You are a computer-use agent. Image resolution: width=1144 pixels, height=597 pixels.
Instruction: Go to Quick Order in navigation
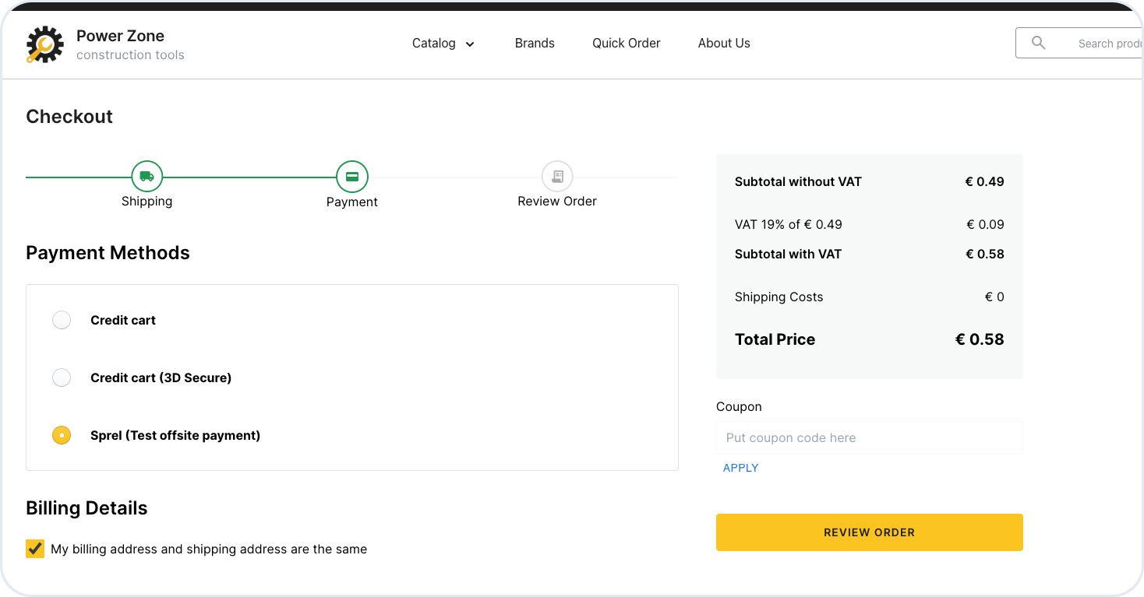coord(626,43)
